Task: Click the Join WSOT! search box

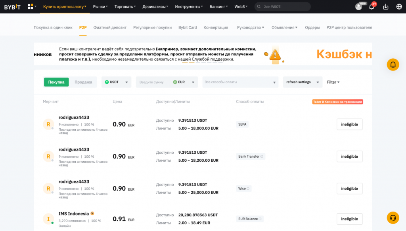Action: pos(282,6)
